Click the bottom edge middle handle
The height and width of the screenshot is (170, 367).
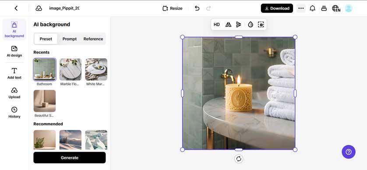tap(239, 150)
